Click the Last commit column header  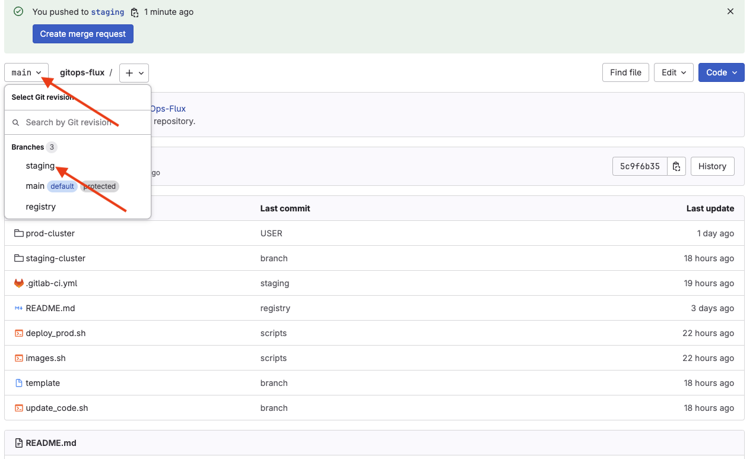pos(285,208)
